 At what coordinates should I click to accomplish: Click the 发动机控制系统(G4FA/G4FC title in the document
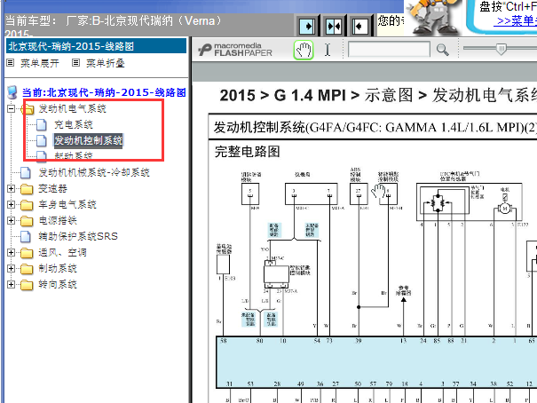[x=375, y=128]
